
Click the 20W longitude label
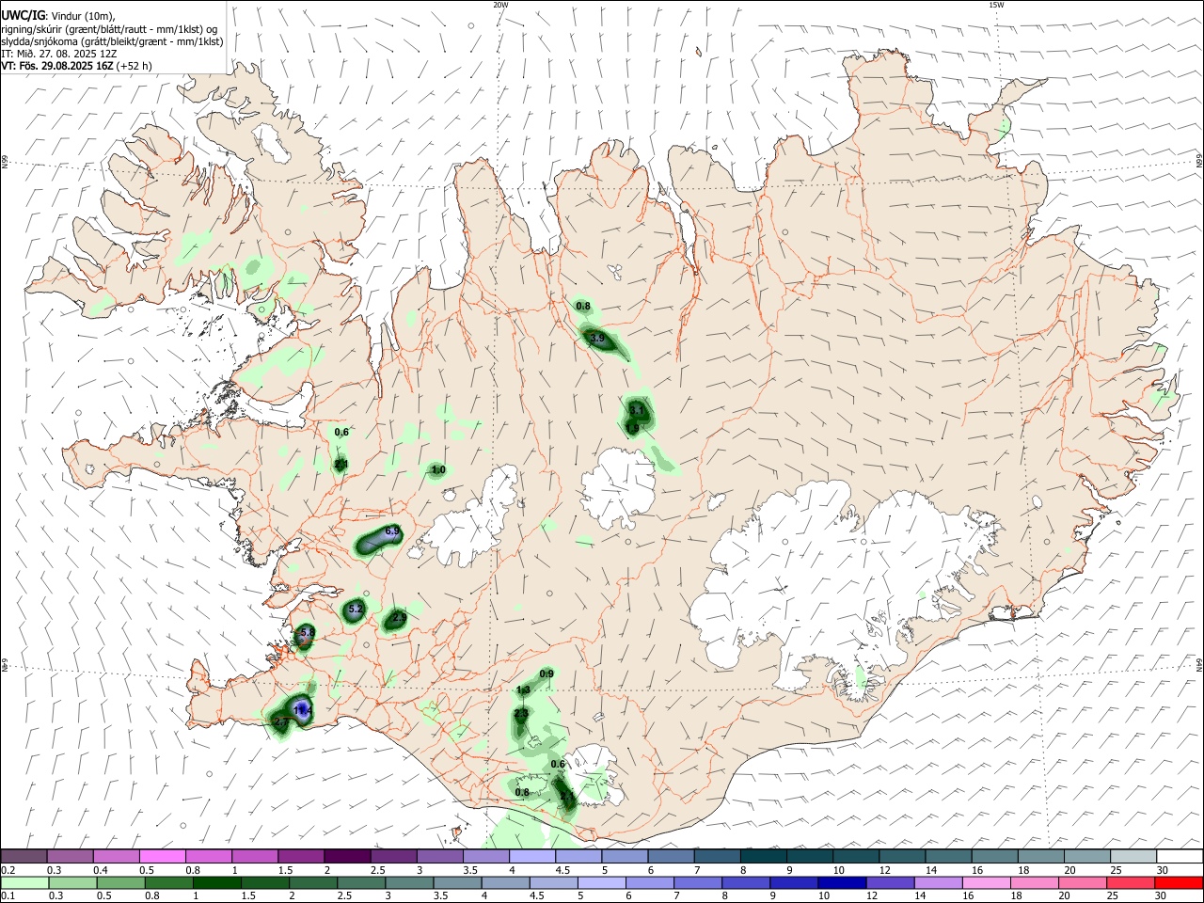click(x=500, y=5)
